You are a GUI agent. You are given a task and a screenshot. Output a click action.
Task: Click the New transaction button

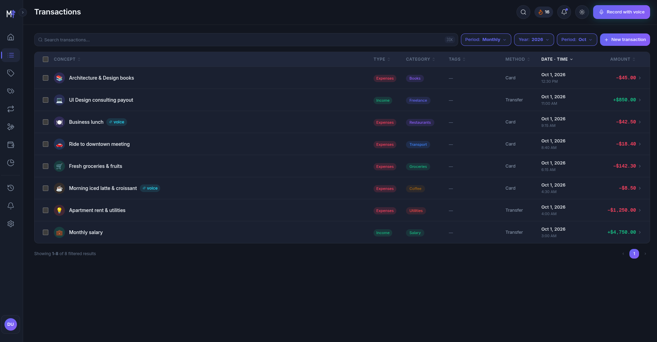[625, 40]
